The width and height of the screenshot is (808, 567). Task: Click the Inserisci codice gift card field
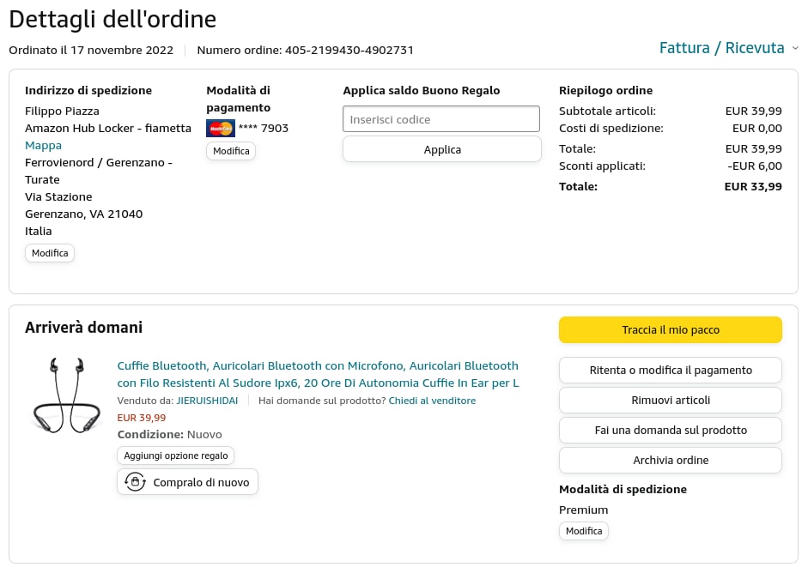pyautogui.click(x=441, y=119)
